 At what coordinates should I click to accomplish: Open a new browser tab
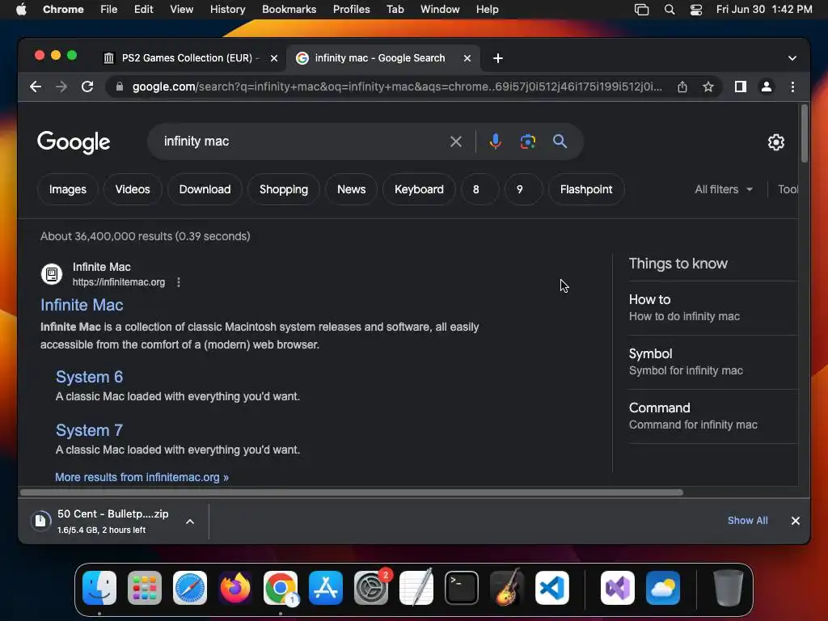pyautogui.click(x=498, y=58)
